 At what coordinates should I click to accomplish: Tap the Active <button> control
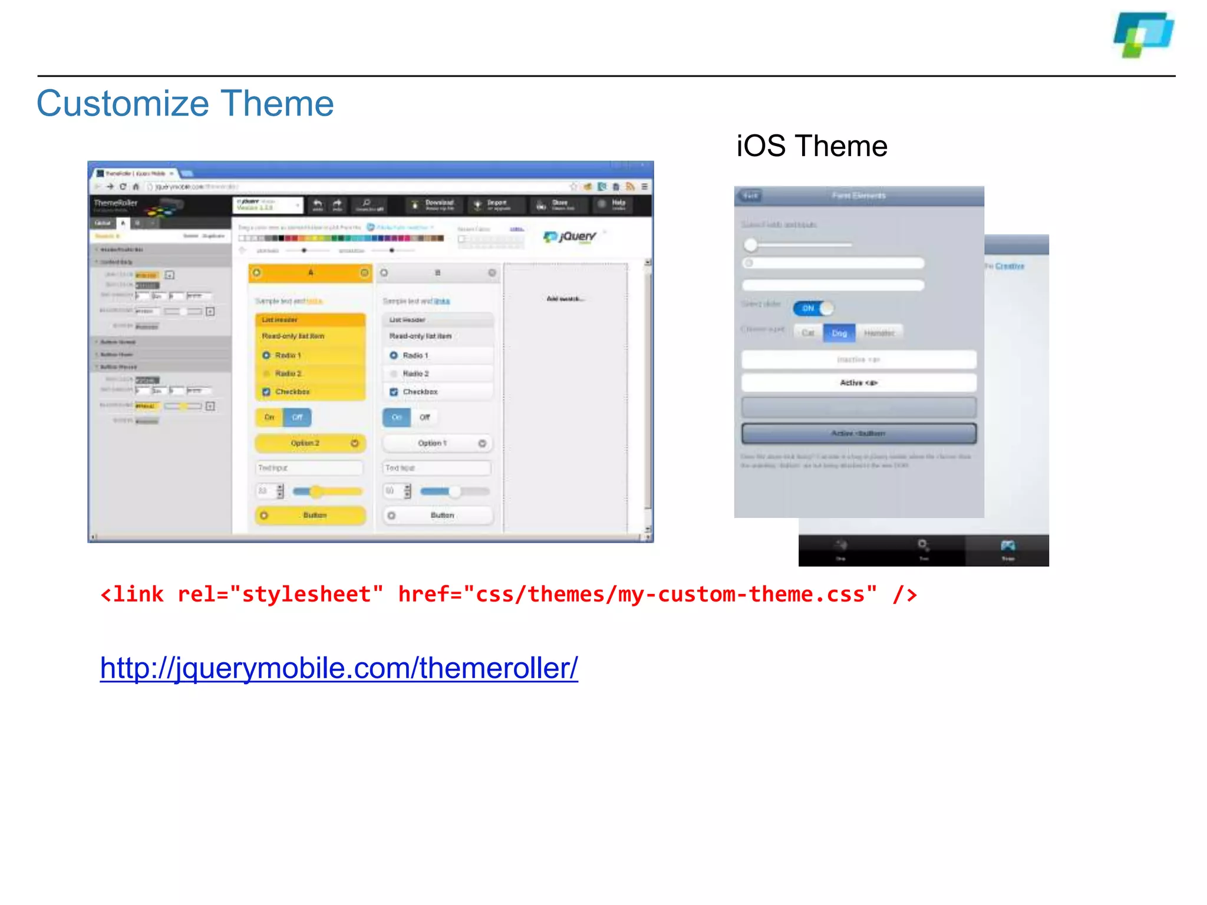(x=859, y=433)
